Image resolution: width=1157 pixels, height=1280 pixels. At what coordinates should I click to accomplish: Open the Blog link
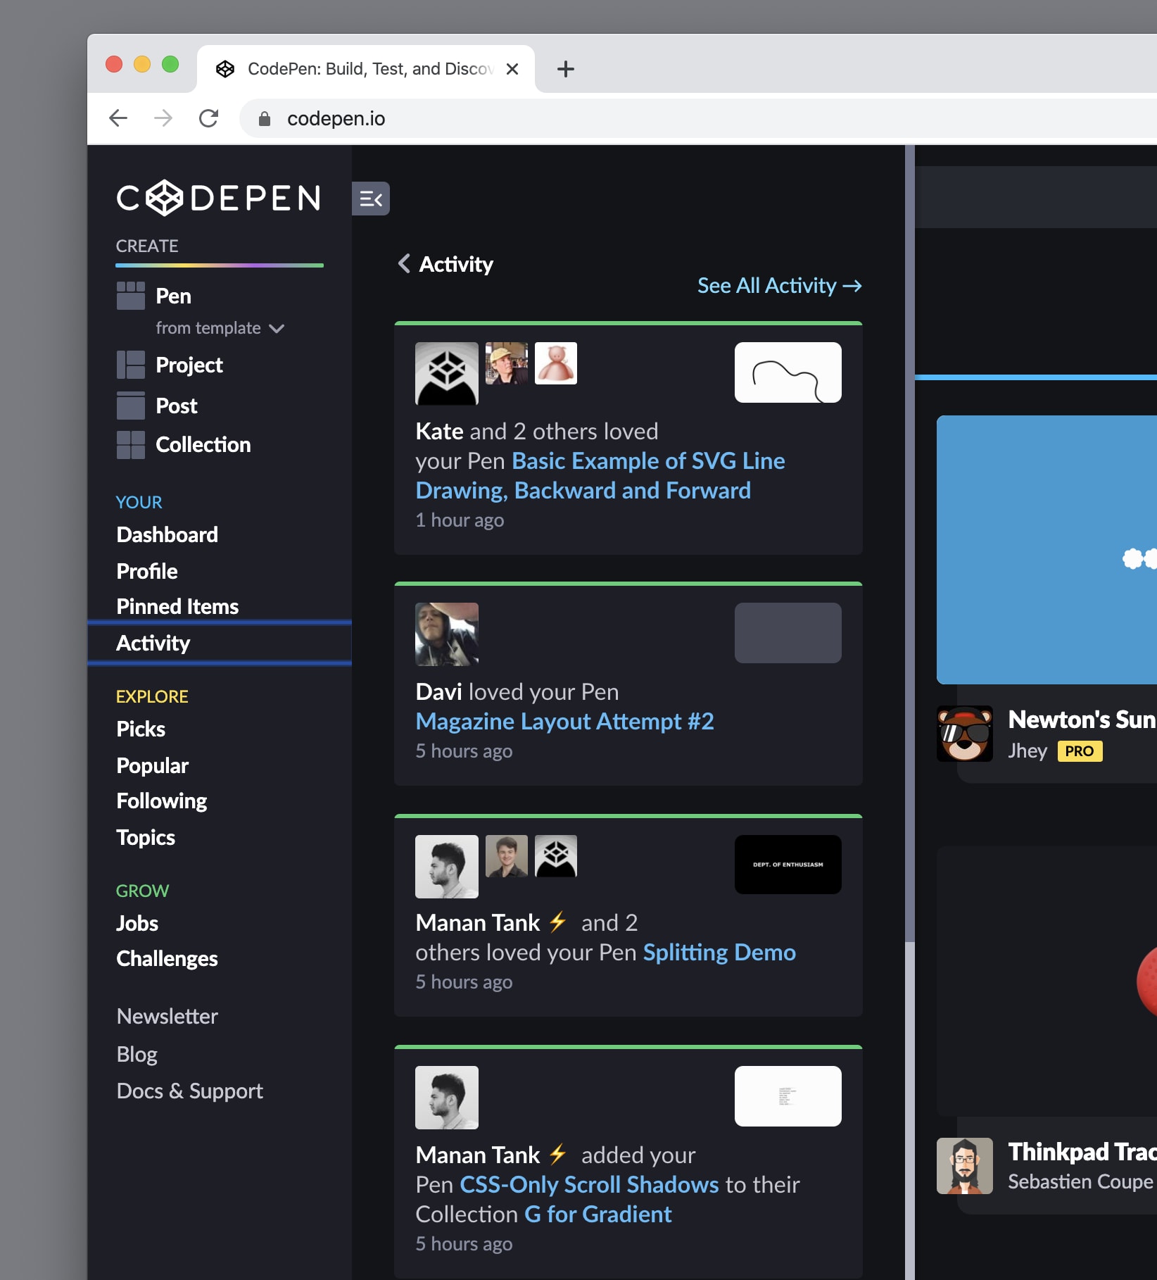[137, 1055]
